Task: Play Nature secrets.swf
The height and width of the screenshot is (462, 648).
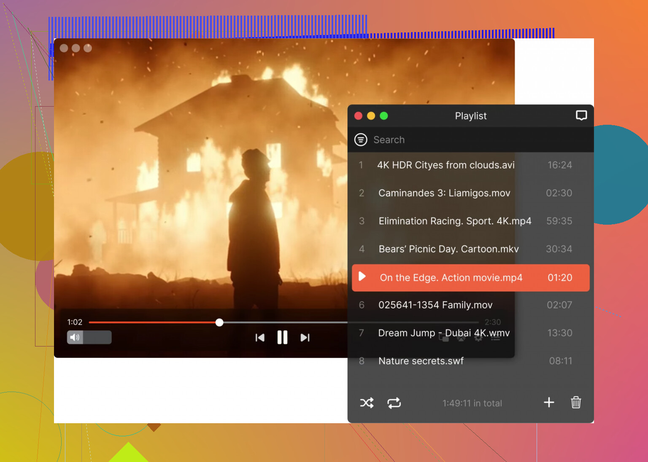Action: [421, 361]
